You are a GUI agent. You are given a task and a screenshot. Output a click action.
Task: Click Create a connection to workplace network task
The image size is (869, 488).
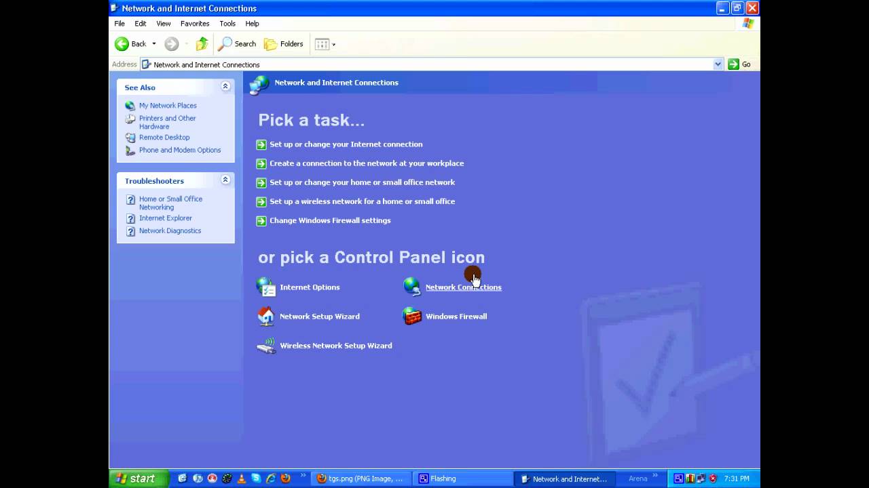click(367, 163)
